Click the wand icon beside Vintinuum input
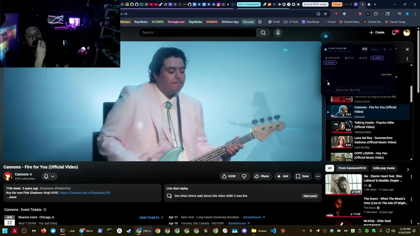 pos(328,90)
